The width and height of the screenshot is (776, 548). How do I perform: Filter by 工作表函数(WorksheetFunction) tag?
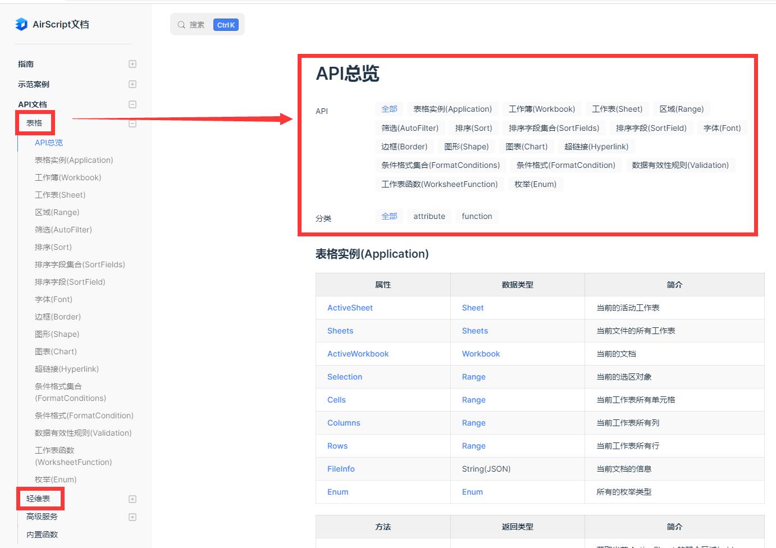tap(440, 184)
